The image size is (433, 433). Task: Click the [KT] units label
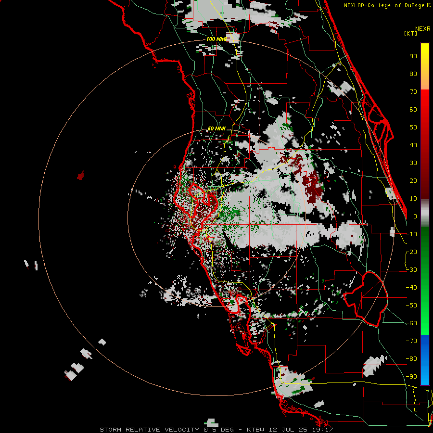tap(410, 33)
